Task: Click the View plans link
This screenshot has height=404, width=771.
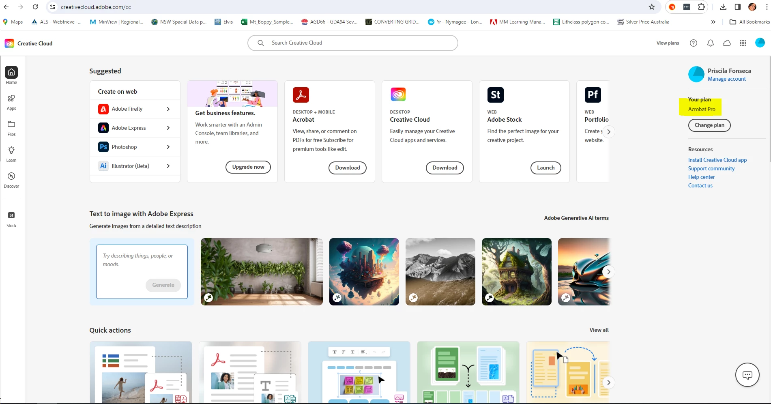Action: coord(668,43)
